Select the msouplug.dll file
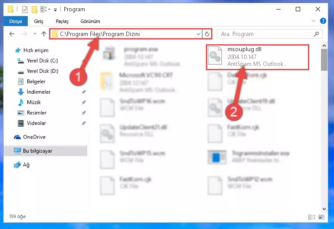This screenshot has width=334, height=229. point(257,57)
